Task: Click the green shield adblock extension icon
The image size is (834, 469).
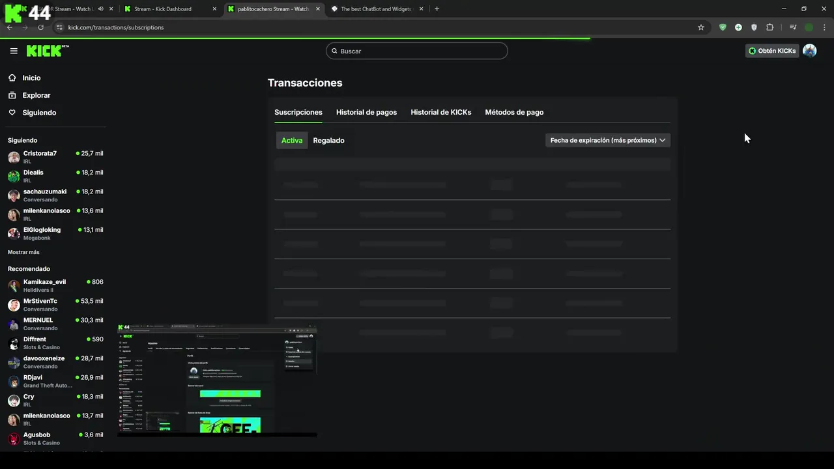Action: coord(723,27)
